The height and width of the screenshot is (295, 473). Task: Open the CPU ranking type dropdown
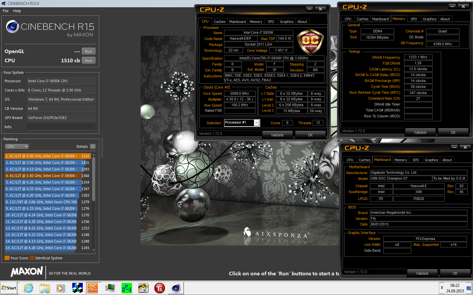coord(17,147)
